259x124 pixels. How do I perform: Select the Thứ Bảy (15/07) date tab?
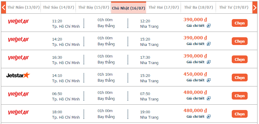[x=93, y=7]
